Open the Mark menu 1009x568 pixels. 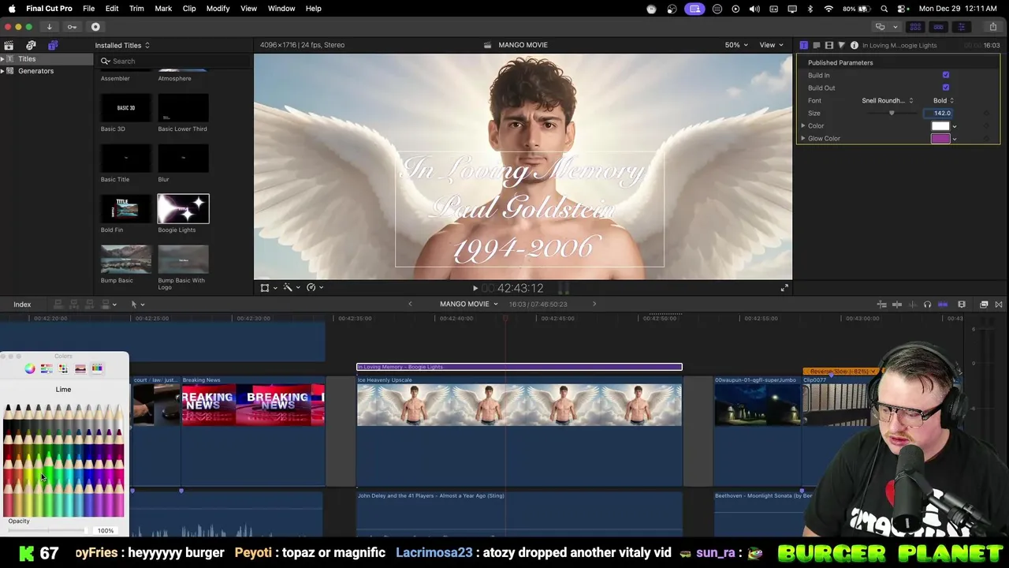(x=163, y=8)
